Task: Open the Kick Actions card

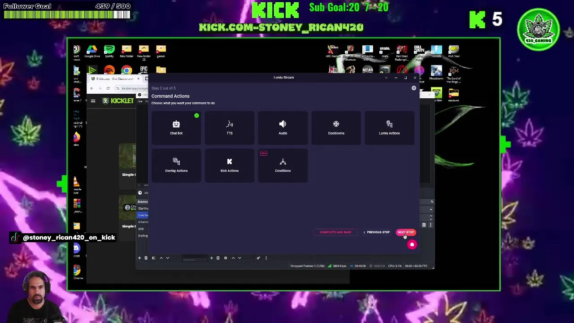Action: pos(230,166)
